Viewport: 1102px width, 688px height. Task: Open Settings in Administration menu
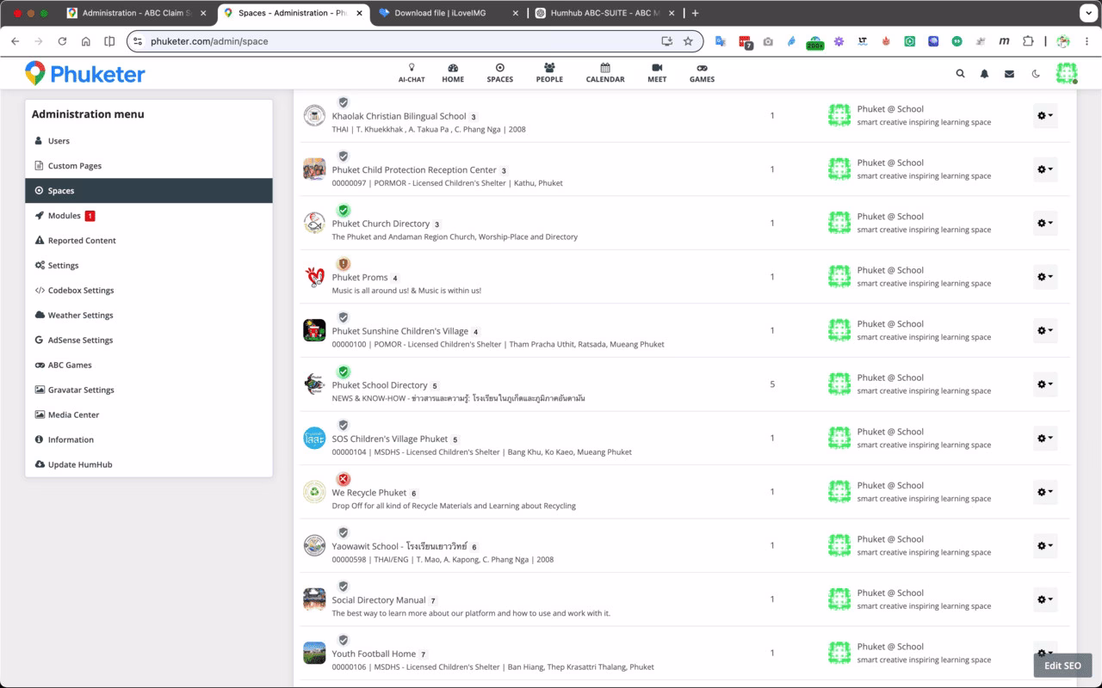click(x=149, y=266)
